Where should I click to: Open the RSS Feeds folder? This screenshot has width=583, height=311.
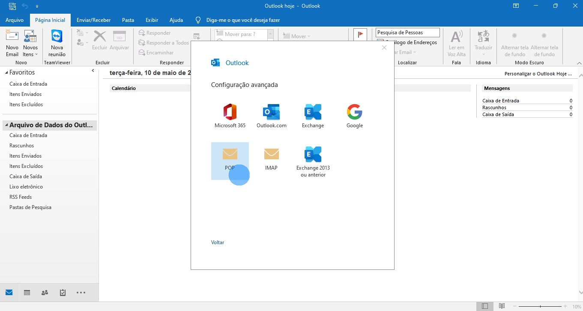coord(21,197)
